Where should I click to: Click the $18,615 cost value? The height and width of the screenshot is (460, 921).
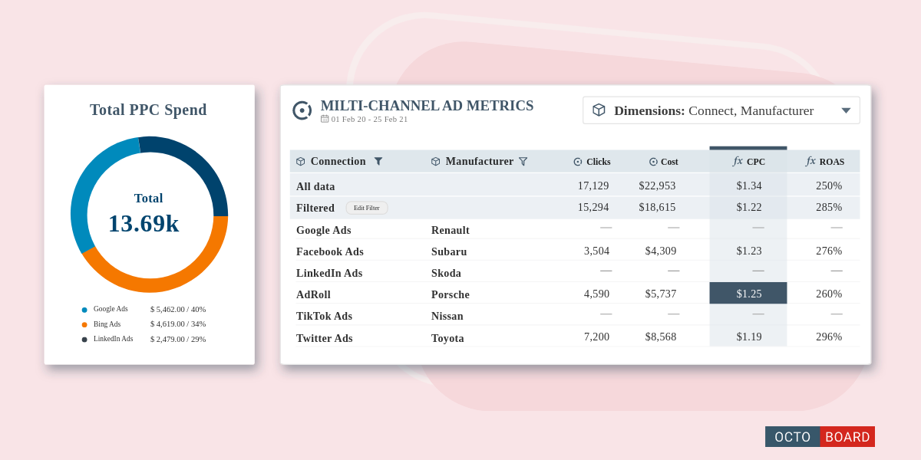click(658, 207)
